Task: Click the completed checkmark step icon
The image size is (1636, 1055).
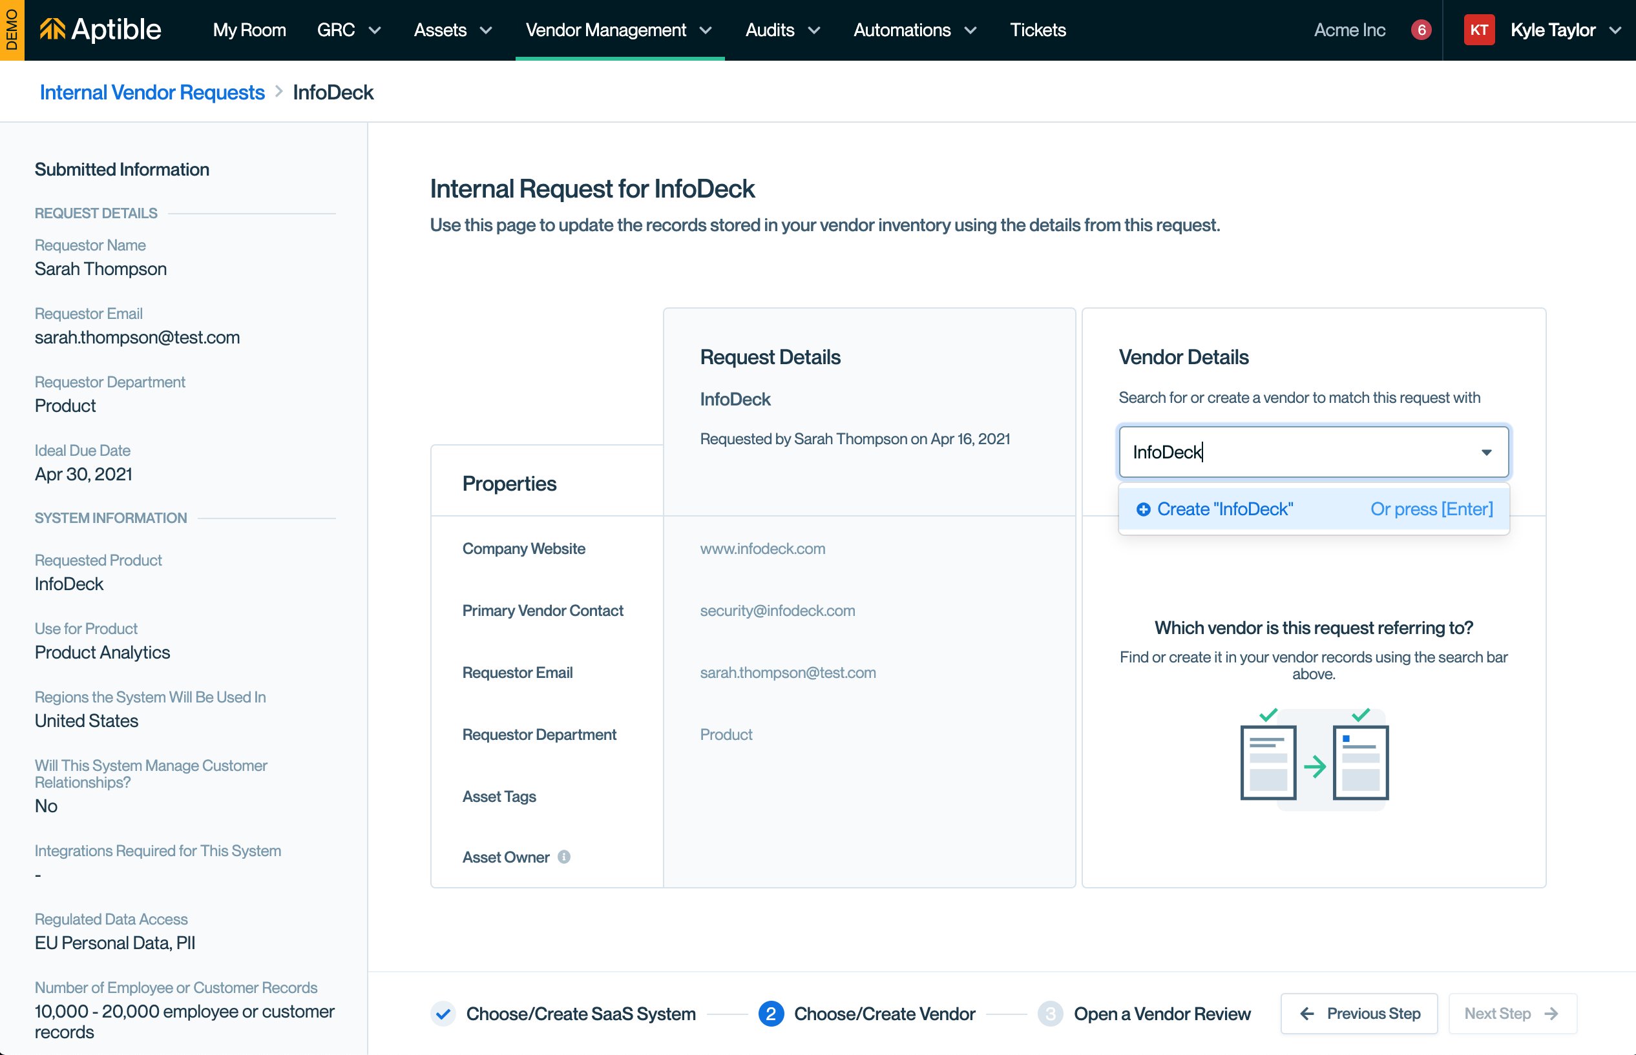Action: coord(443,1013)
